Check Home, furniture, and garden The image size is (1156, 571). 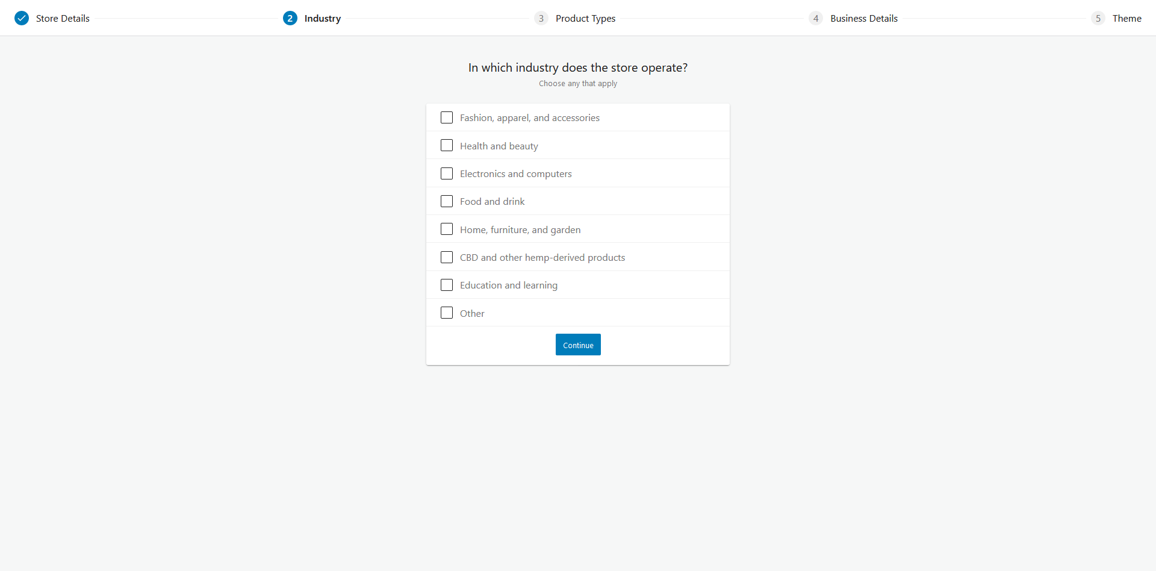447,229
